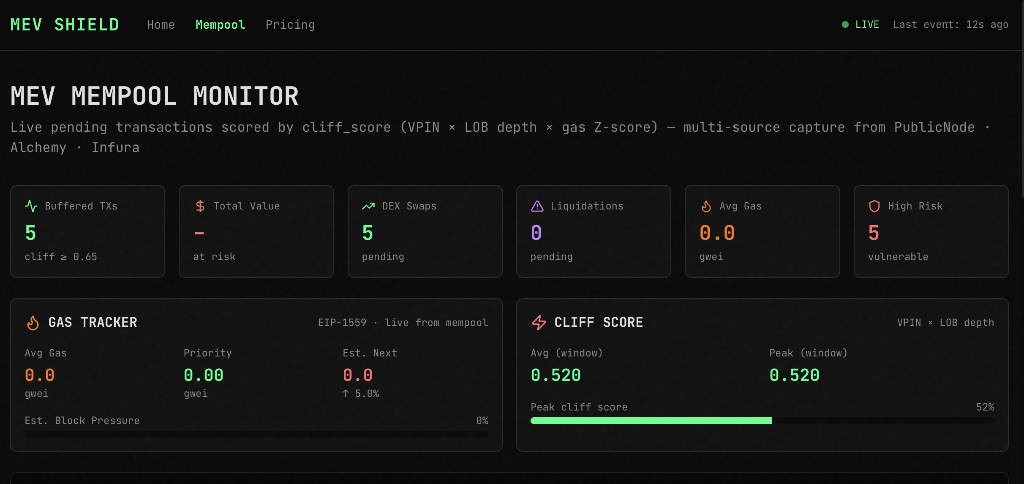The image size is (1024, 484).
Task: Click the Cliff Score lightning bolt icon
Action: [539, 323]
